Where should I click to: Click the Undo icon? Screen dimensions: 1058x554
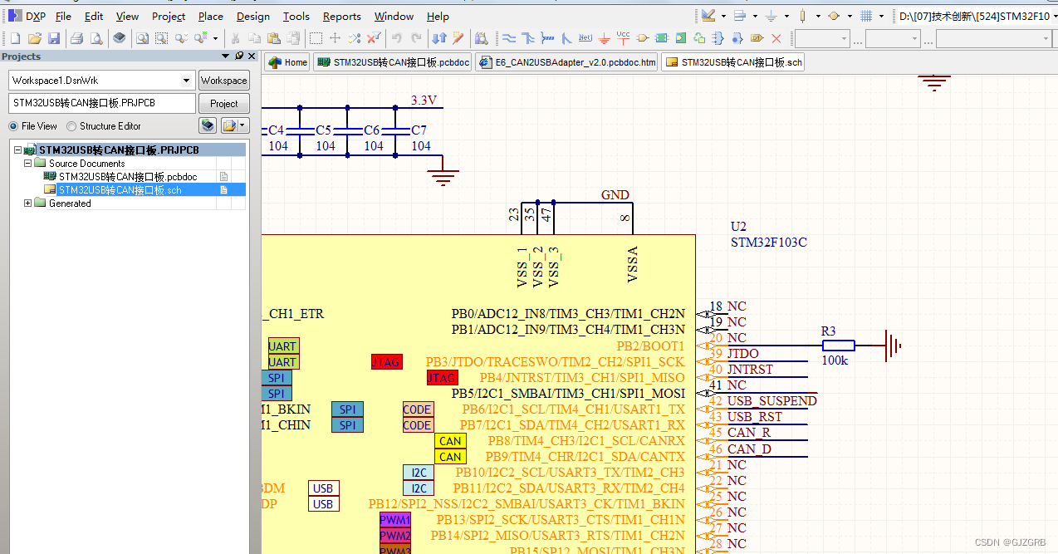[398, 38]
